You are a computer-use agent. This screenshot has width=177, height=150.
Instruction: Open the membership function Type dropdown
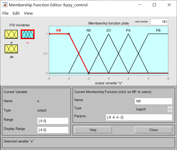[154, 109]
